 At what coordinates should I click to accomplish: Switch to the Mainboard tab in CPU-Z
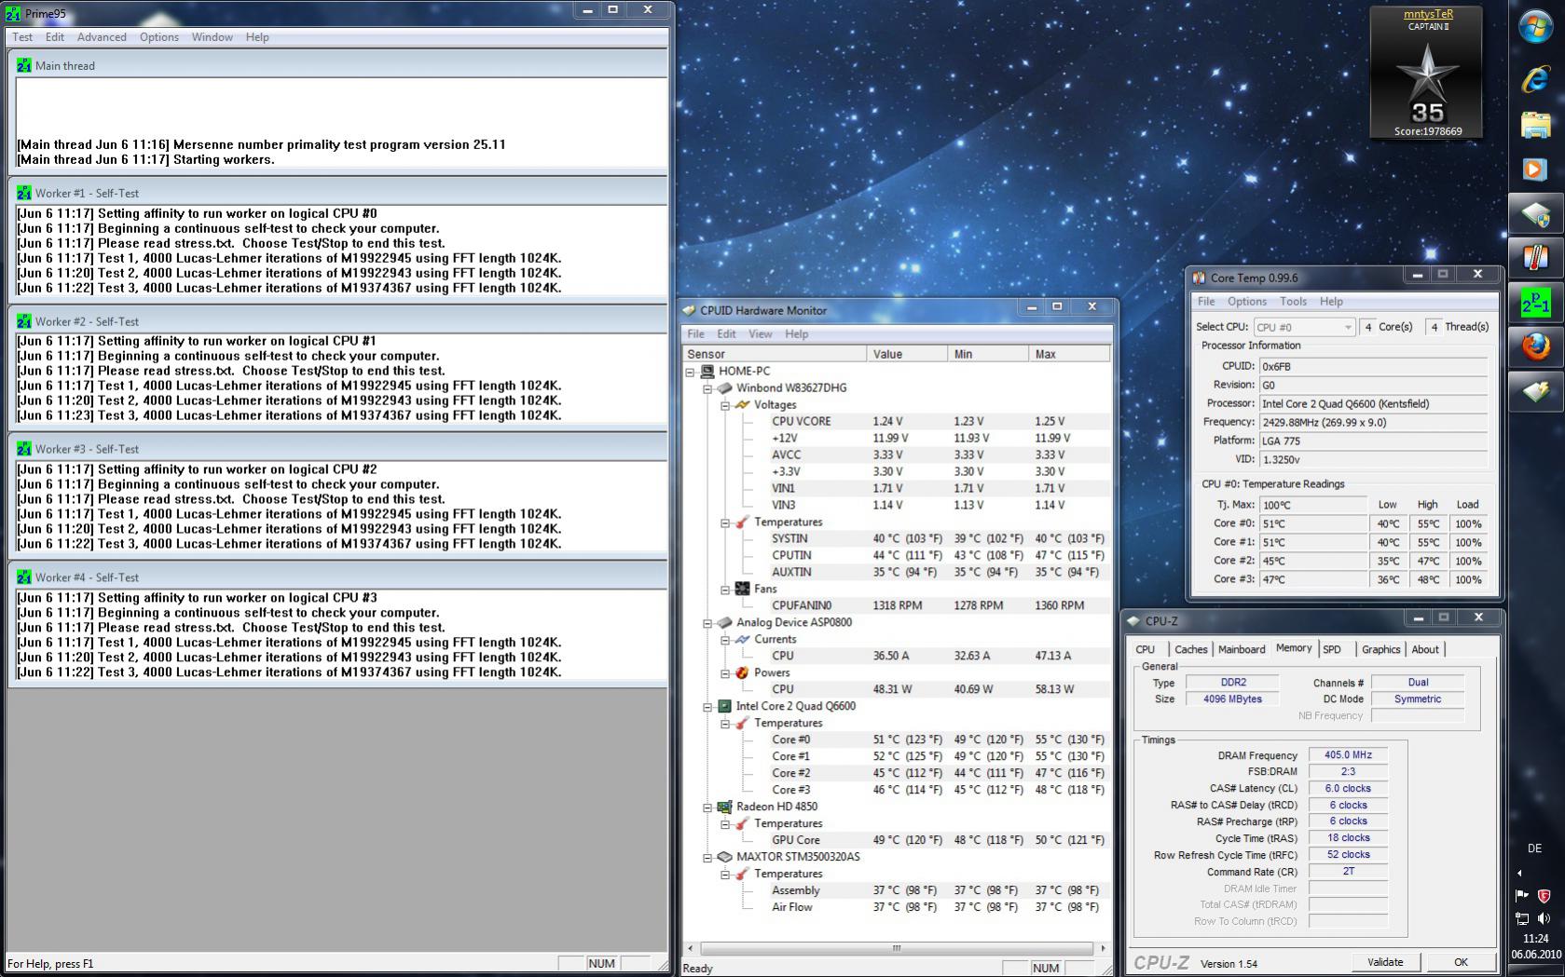point(1242,649)
